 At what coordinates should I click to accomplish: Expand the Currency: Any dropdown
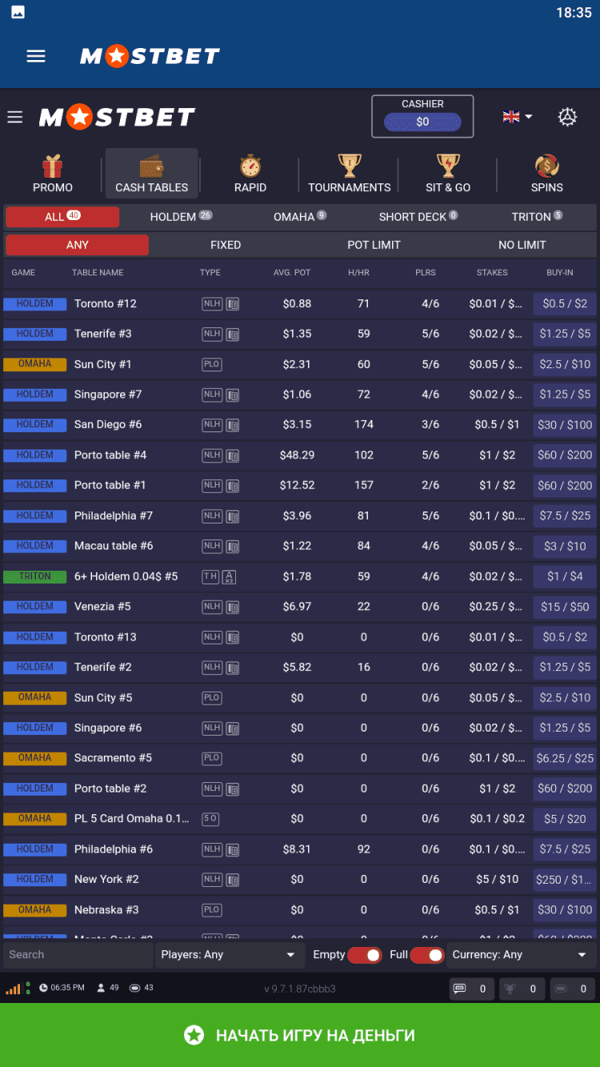pyautogui.click(x=519, y=955)
